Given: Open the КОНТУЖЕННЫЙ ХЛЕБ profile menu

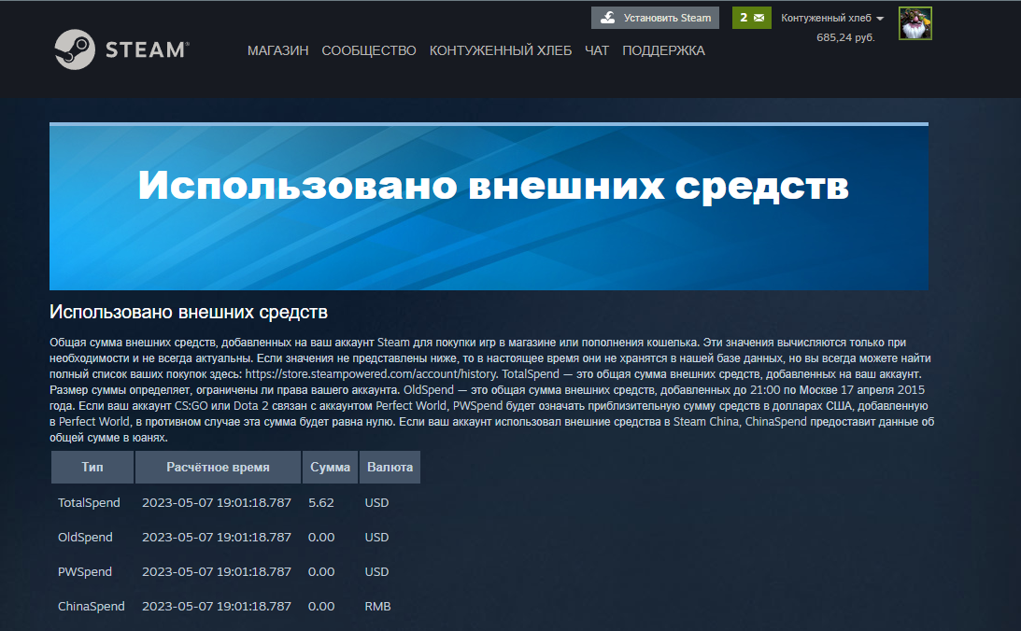Looking at the screenshot, I should [x=500, y=50].
